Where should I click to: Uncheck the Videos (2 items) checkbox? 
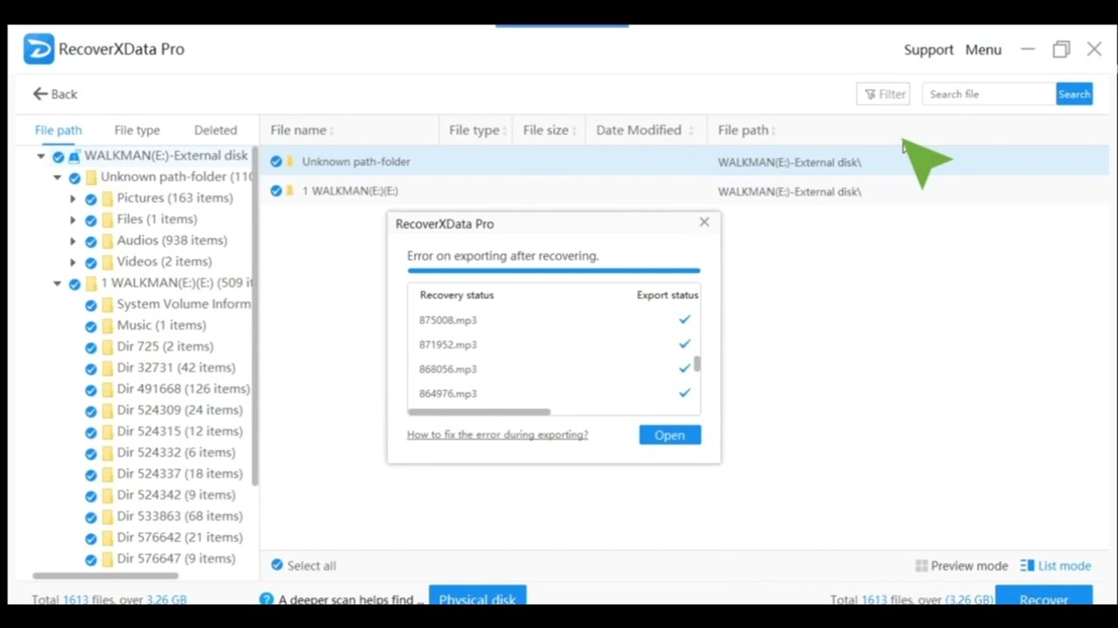click(x=91, y=262)
